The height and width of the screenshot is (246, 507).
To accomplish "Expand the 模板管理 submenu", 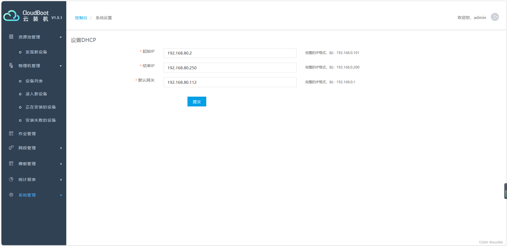I will click(x=61, y=164).
